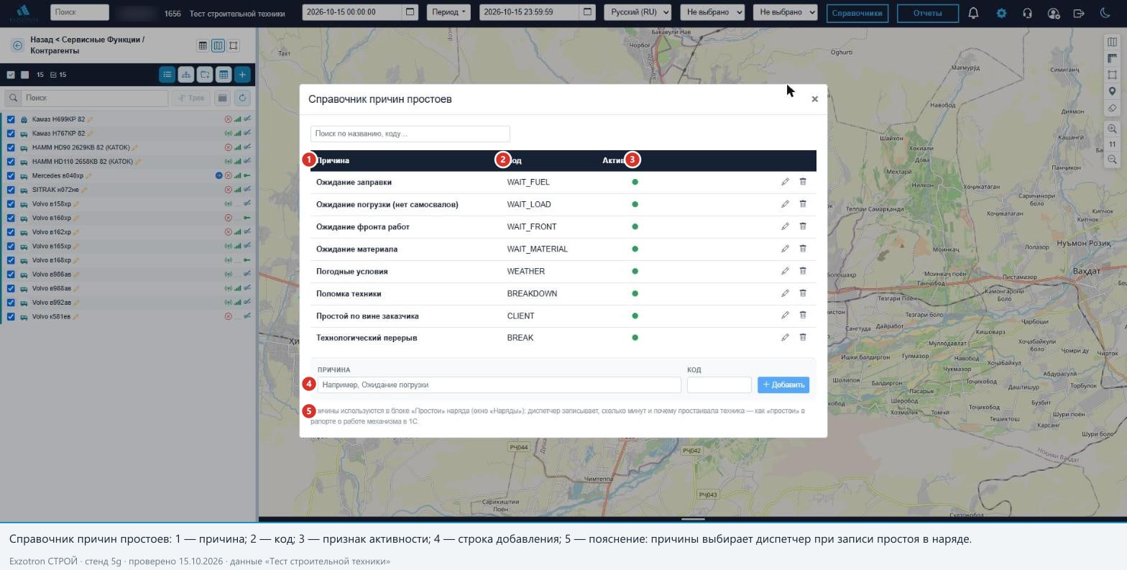
Task: Toggle checkbox for Volvo к581ев
Action: coord(11,316)
